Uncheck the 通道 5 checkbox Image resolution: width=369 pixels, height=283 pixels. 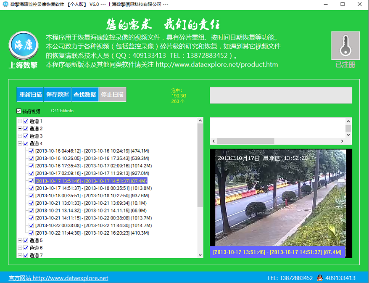coord(26,241)
